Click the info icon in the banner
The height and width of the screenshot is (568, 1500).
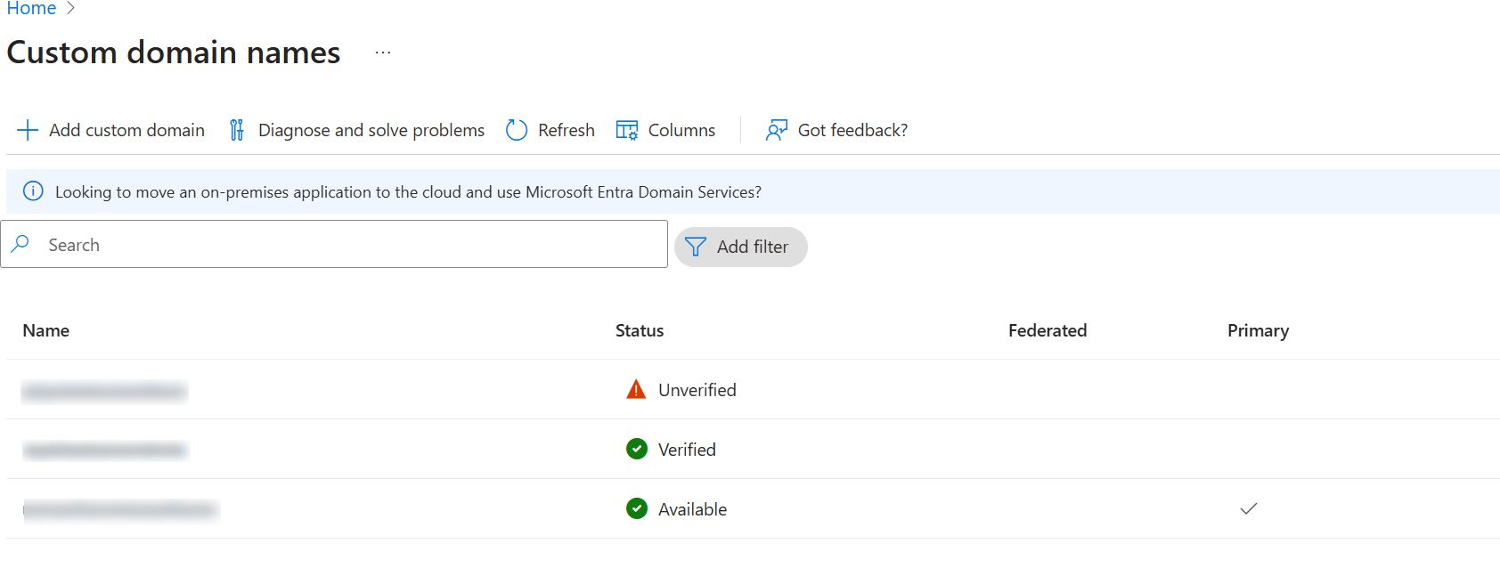pyautogui.click(x=33, y=191)
